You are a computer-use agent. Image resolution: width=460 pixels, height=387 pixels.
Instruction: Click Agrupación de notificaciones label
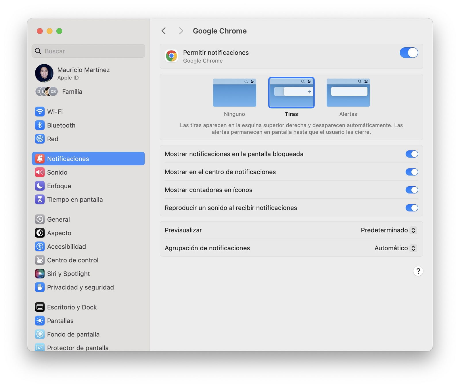pyautogui.click(x=207, y=248)
